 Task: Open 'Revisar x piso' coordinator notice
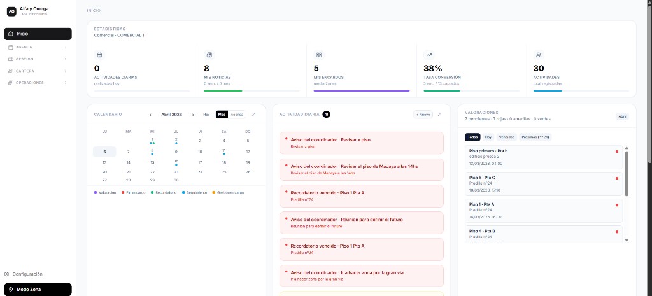tap(362, 143)
